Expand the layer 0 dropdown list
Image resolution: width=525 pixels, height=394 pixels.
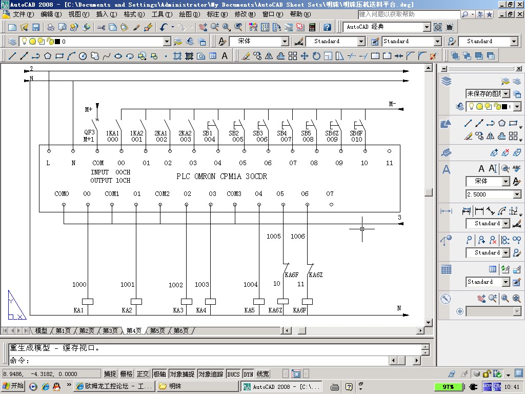tap(167, 42)
